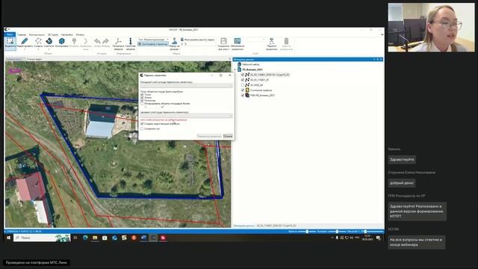Open the source layer dropdown in dialog

pos(186,86)
